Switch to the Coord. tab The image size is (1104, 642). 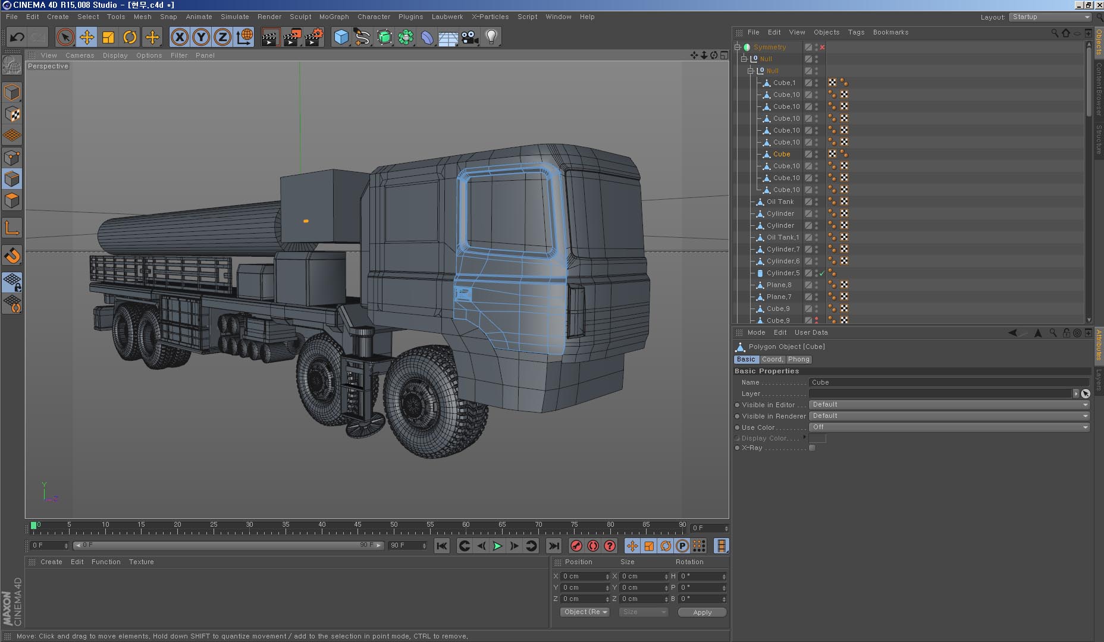tap(772, 359)
